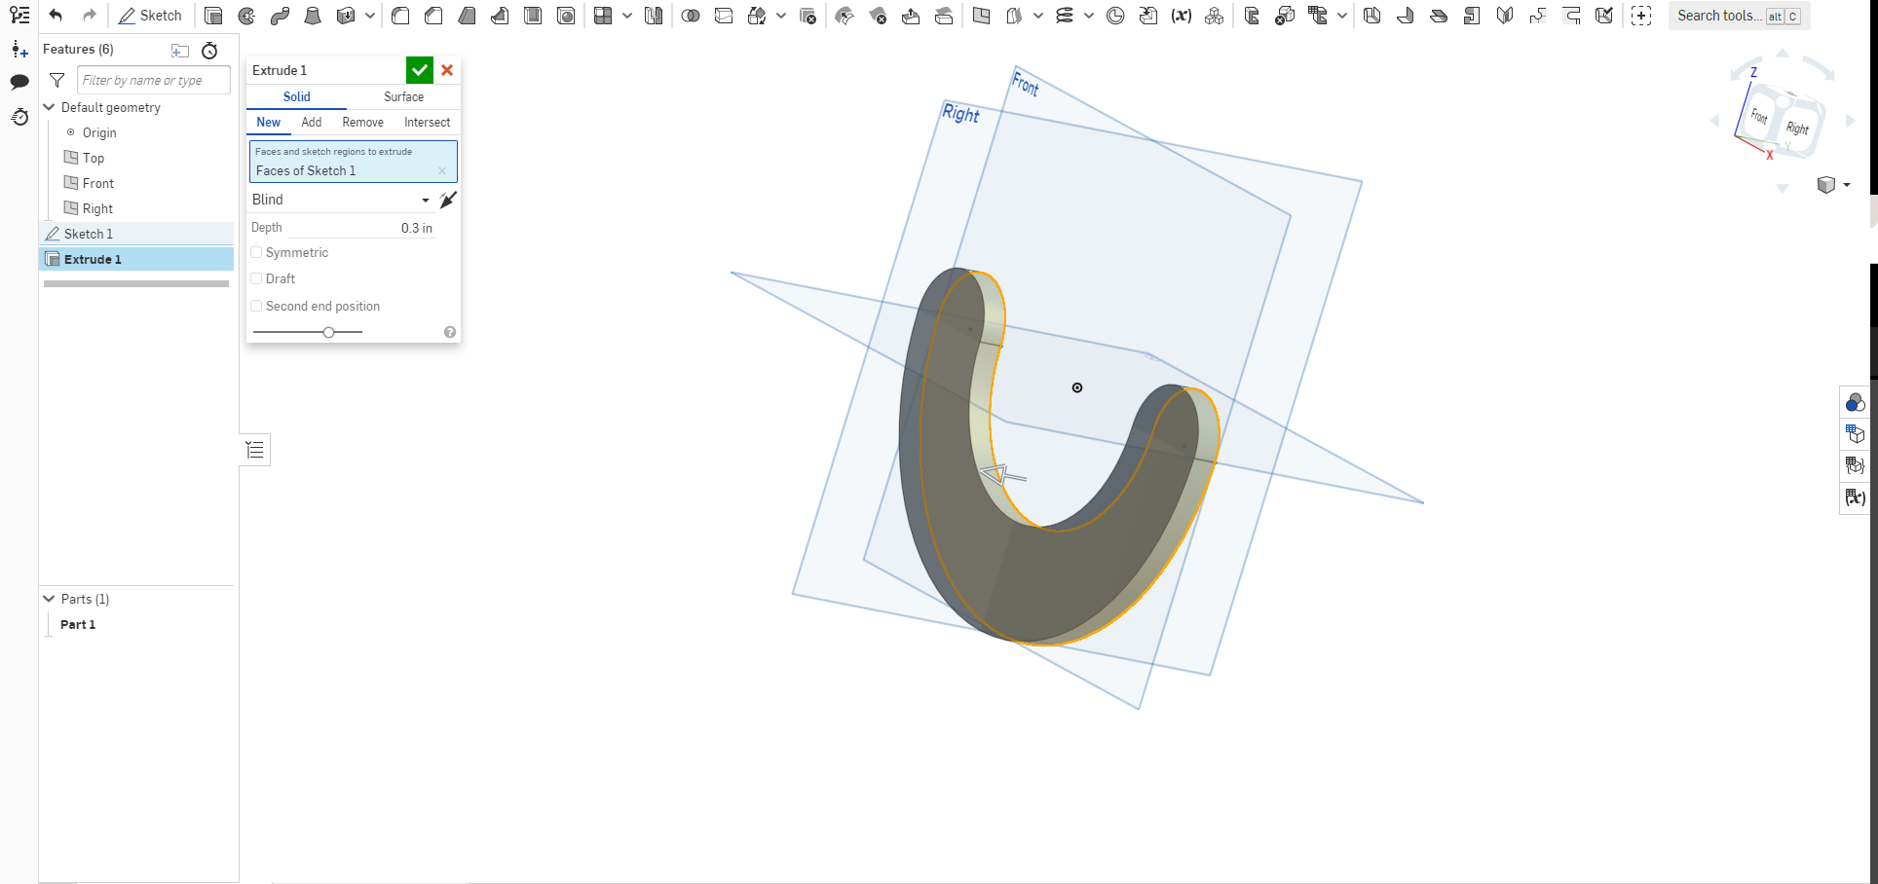
Task: Click the Sketch button in toolbar
Action: click(x=150, y=16)
